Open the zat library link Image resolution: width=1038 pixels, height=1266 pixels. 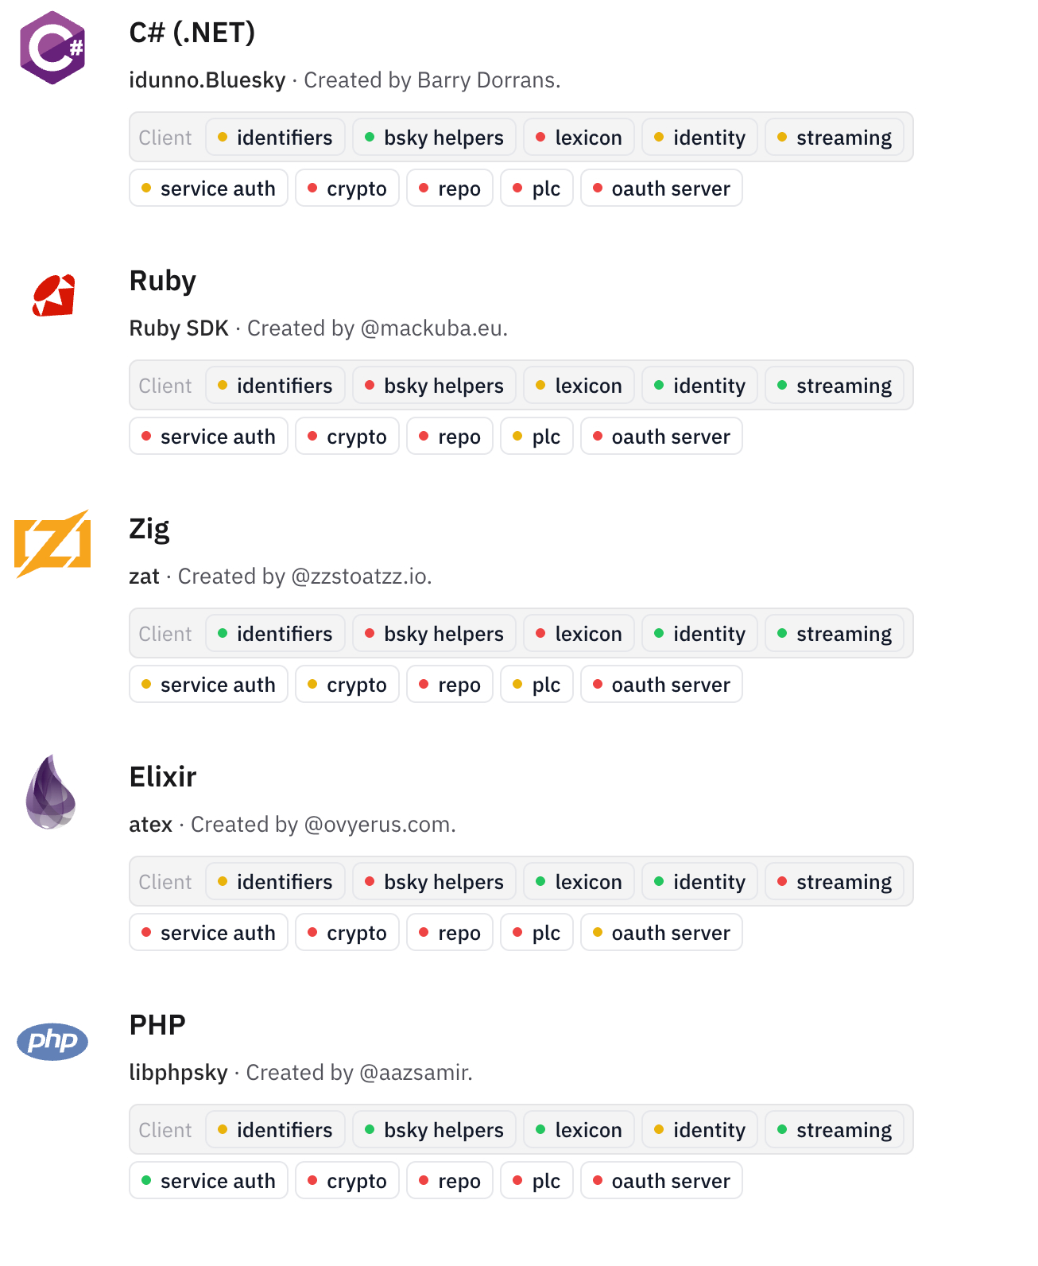click(144, 577)
